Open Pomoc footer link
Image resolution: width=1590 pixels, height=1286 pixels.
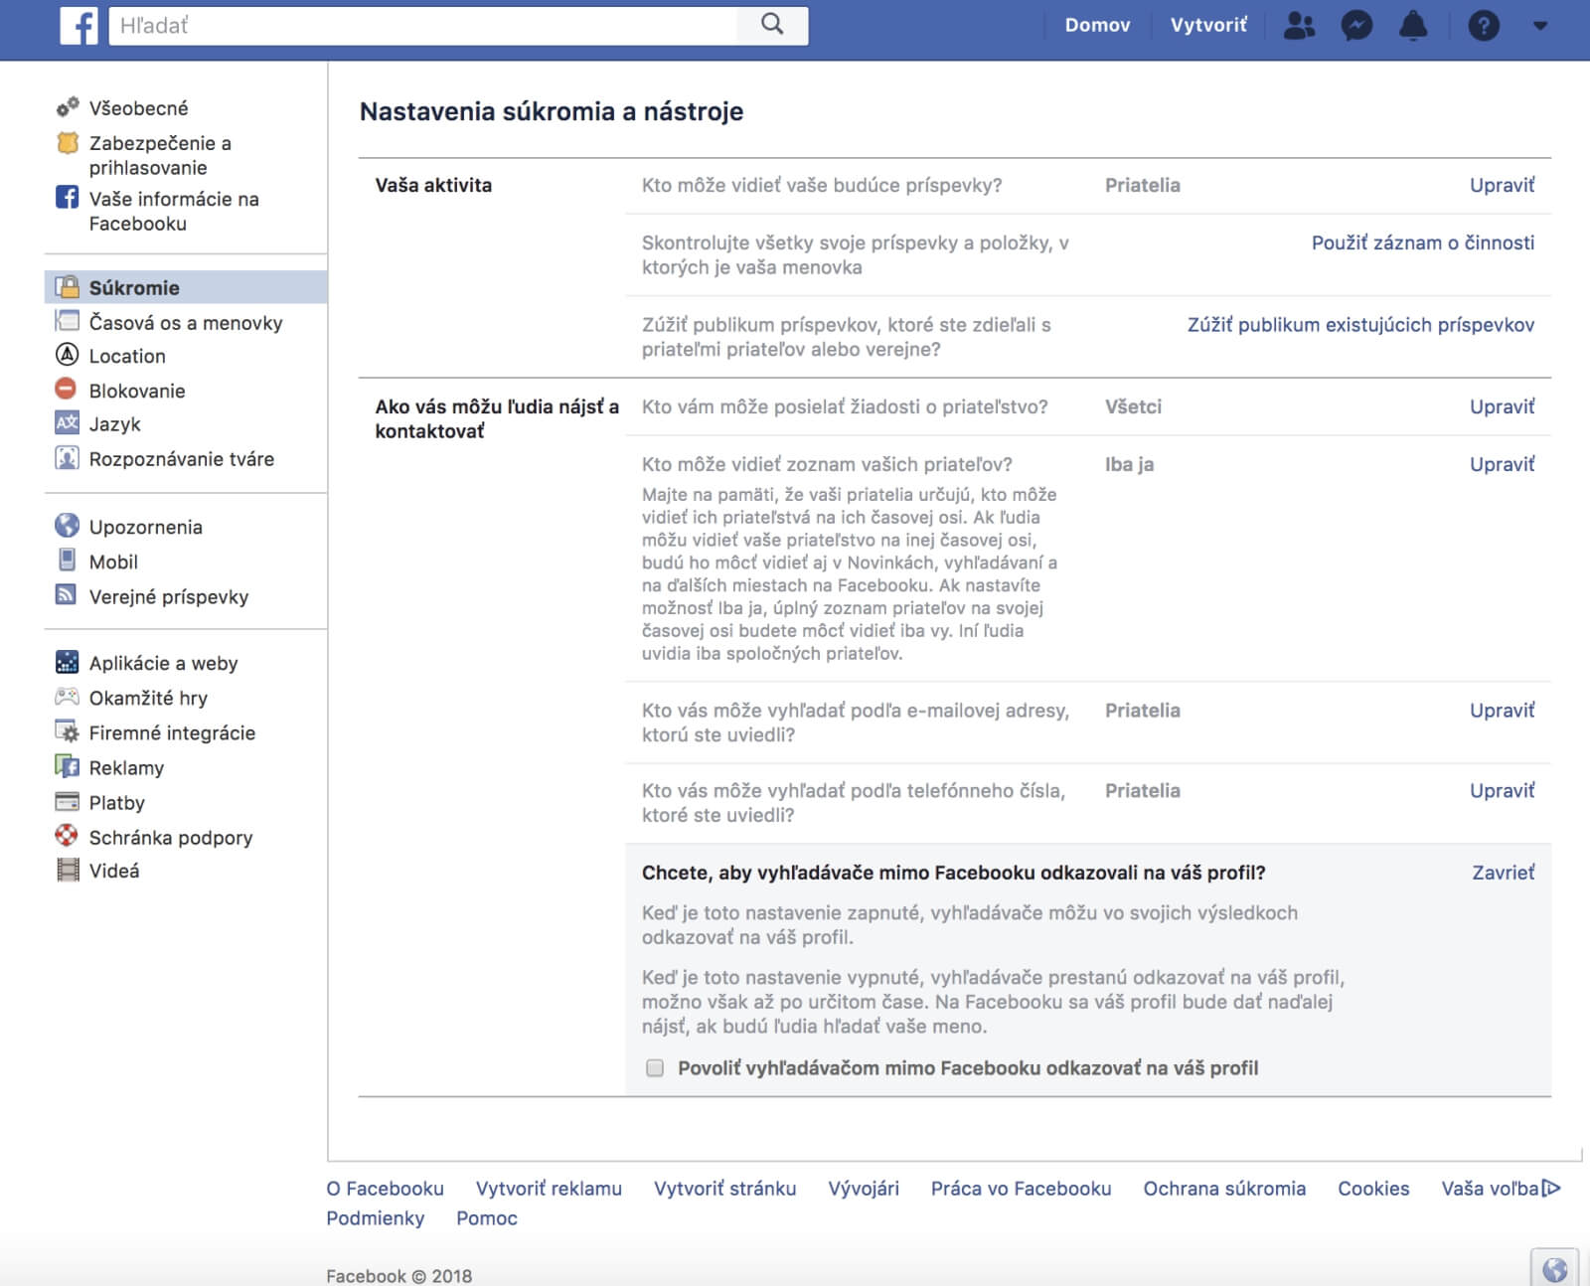tap(487, 1218)
